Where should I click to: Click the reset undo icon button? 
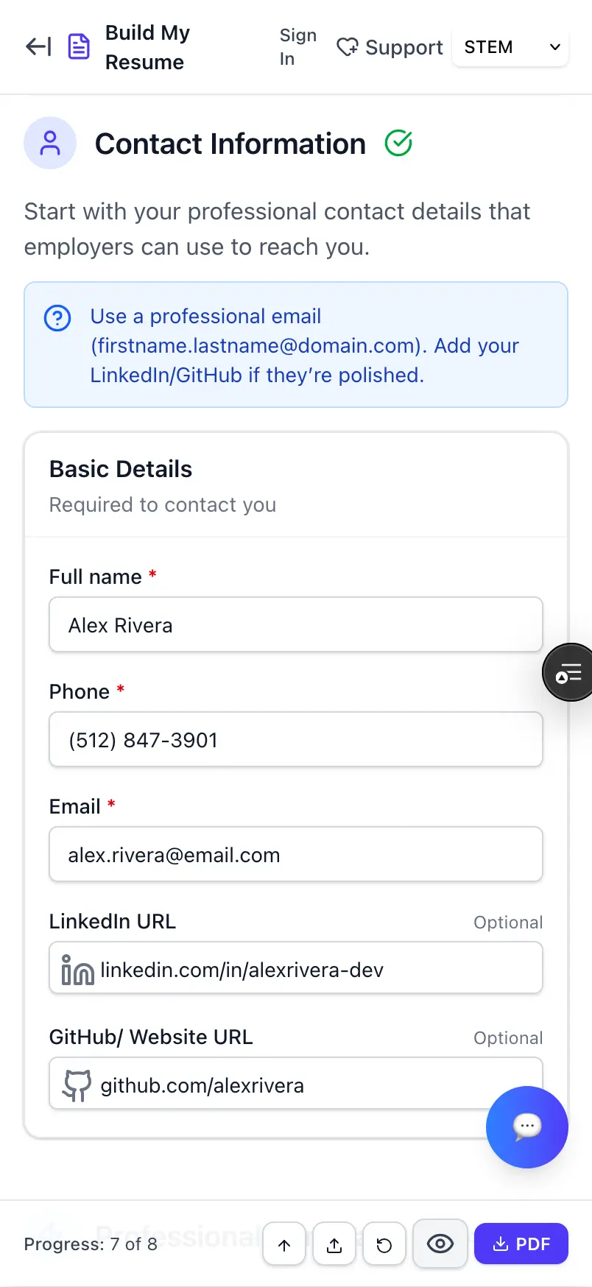[x=384, y=1244]
